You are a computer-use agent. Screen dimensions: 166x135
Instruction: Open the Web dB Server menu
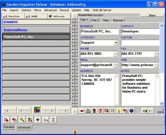(x=102, y=10)
